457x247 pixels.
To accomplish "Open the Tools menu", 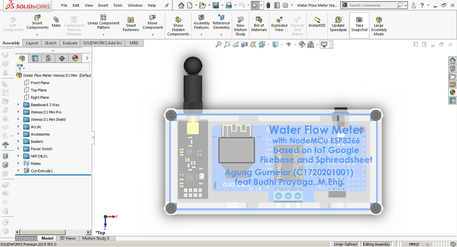I will pos(118,5).
